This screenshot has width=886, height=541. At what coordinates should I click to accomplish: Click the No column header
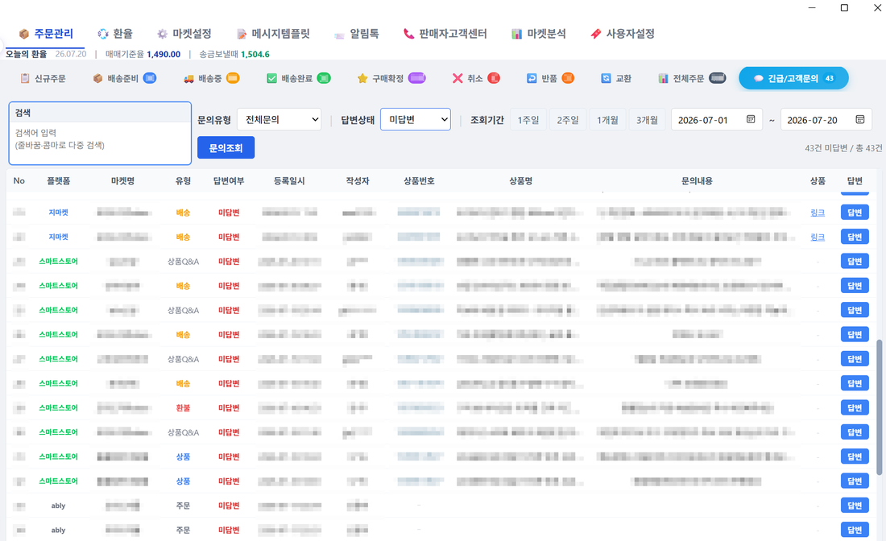[19, 180]
